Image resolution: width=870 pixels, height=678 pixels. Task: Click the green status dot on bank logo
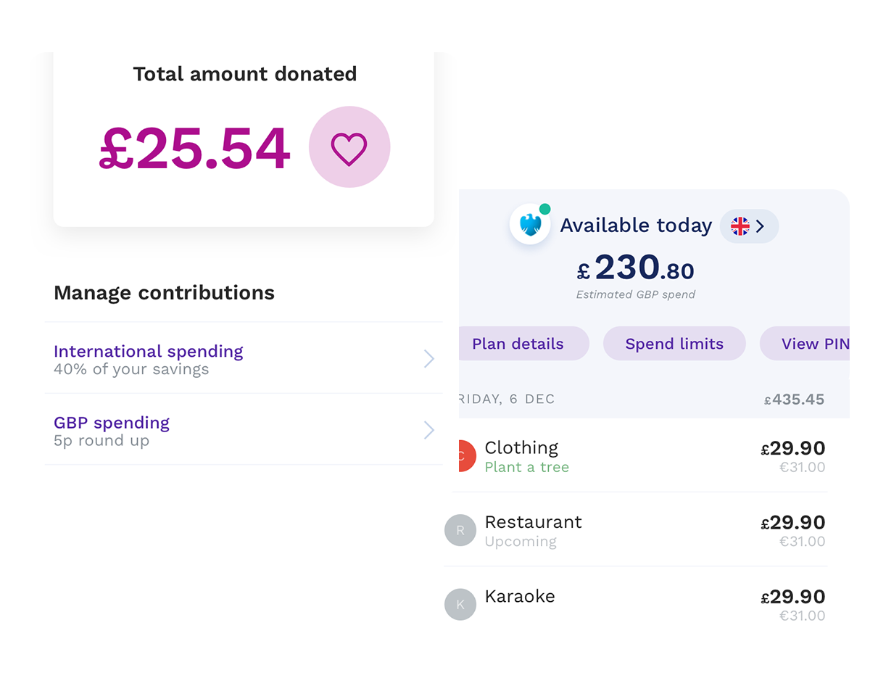[x=545, y=210]
